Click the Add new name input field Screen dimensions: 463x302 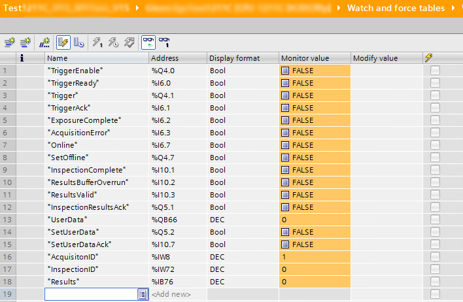91,295
